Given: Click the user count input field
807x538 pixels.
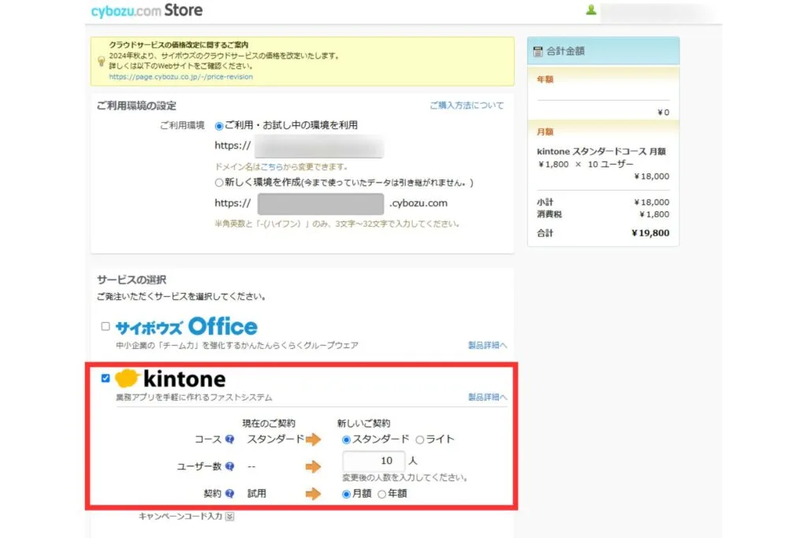Looking at the screenshot, I should tap(374, 461).
